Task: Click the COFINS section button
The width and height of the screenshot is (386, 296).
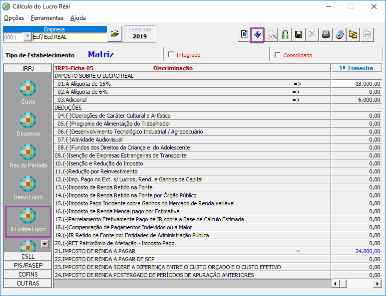Action: pyautogui.click(x=28, y=274)
